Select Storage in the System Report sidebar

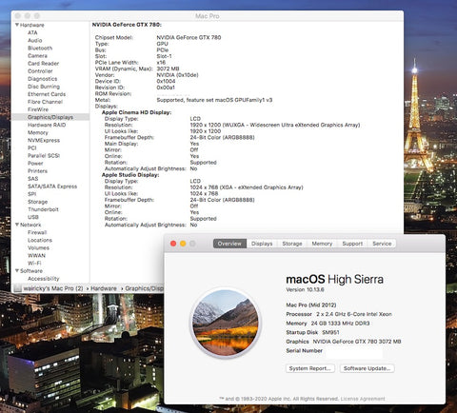coord(37,202)
